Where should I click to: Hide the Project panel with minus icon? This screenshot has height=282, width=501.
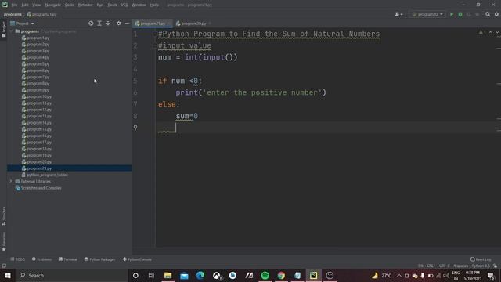click(x=127, y=23)
